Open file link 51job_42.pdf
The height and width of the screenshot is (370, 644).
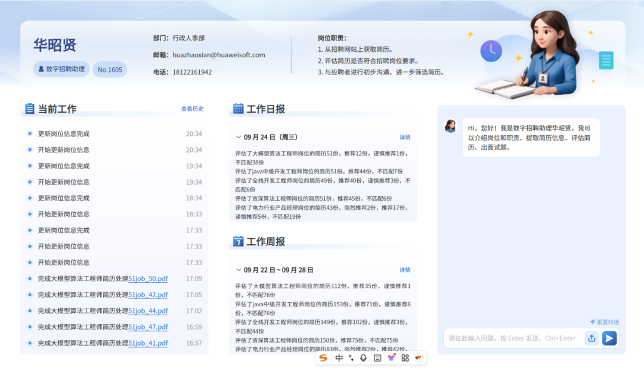[x=148, y=294]
